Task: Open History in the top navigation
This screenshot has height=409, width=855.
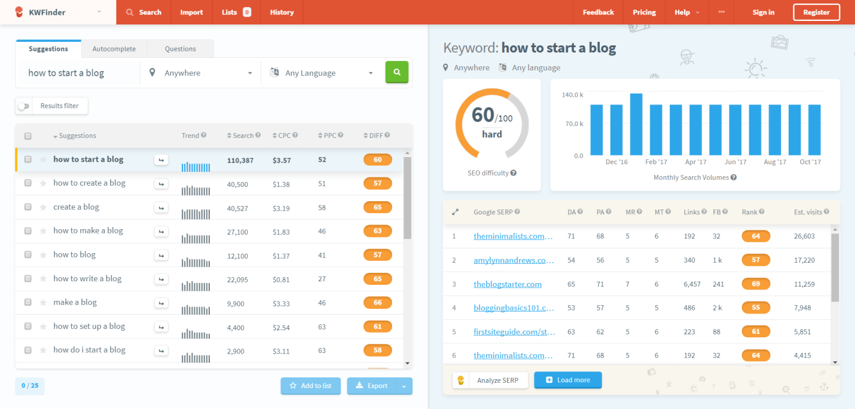Action: 282,12
